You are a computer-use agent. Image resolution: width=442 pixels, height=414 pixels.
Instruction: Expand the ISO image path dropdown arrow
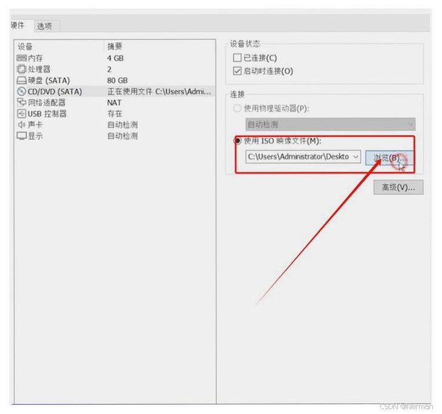coord(356,157)
